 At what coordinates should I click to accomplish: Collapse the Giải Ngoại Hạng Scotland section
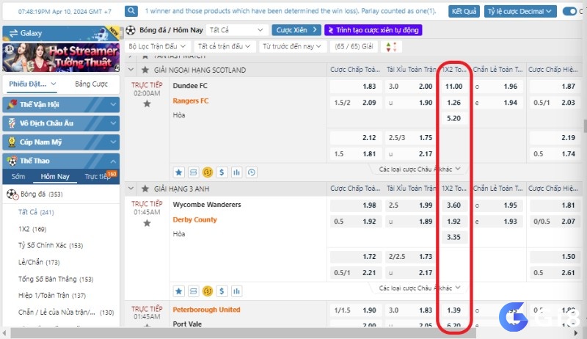[131, 70]
